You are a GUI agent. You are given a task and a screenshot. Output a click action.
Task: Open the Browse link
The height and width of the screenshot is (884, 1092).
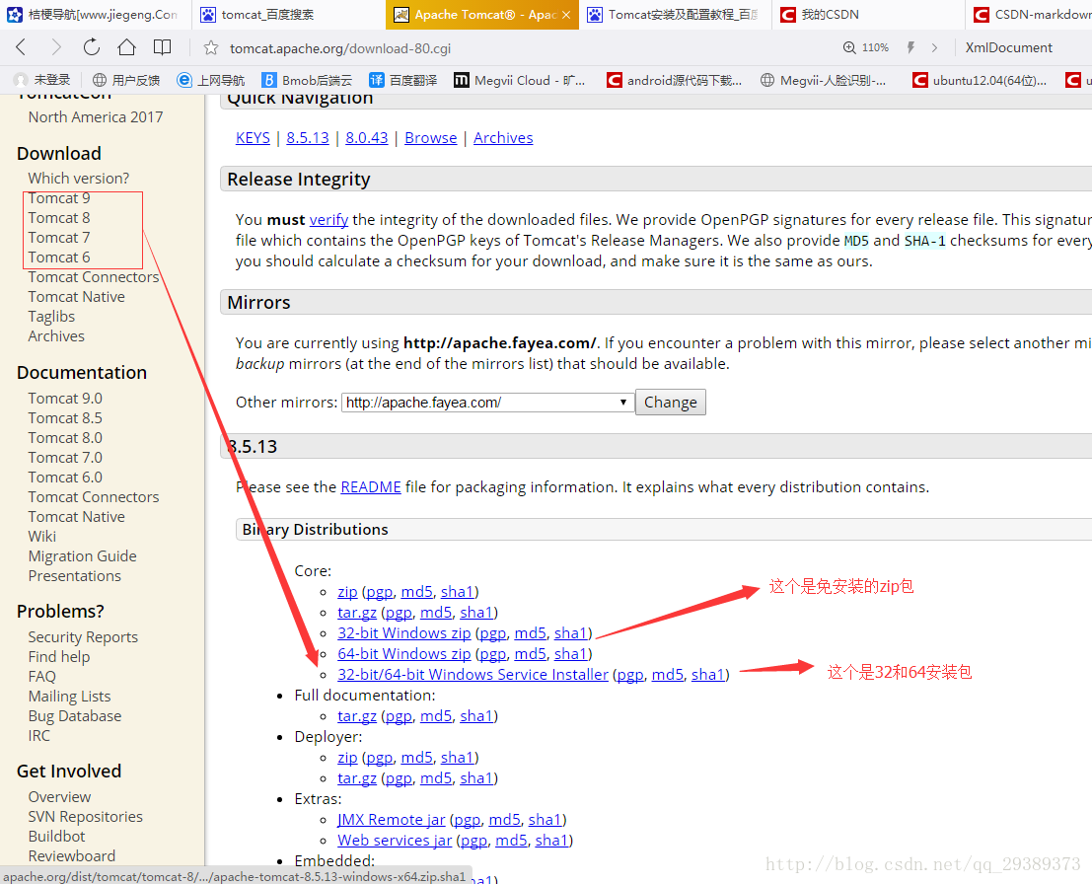click(430, 138)
